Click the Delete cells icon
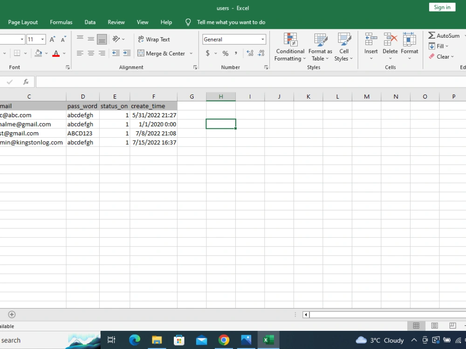Image resolution: width=466 pixels, height=349 pixels. [390, 39]
